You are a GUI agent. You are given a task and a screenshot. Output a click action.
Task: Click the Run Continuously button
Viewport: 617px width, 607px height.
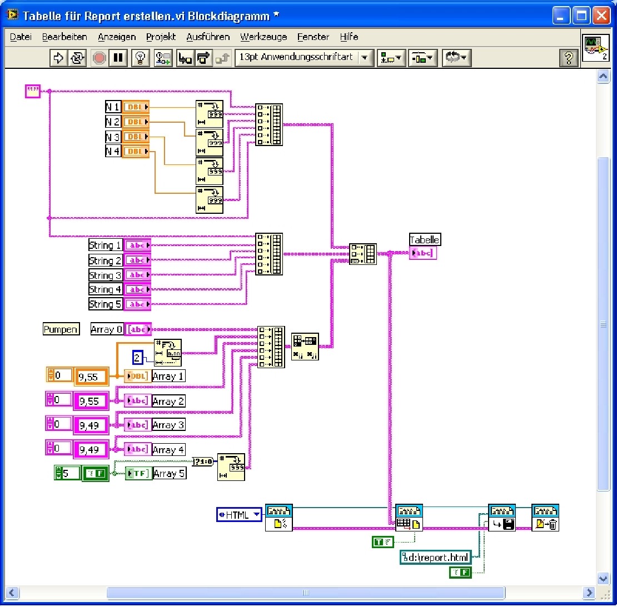point(77,58)
